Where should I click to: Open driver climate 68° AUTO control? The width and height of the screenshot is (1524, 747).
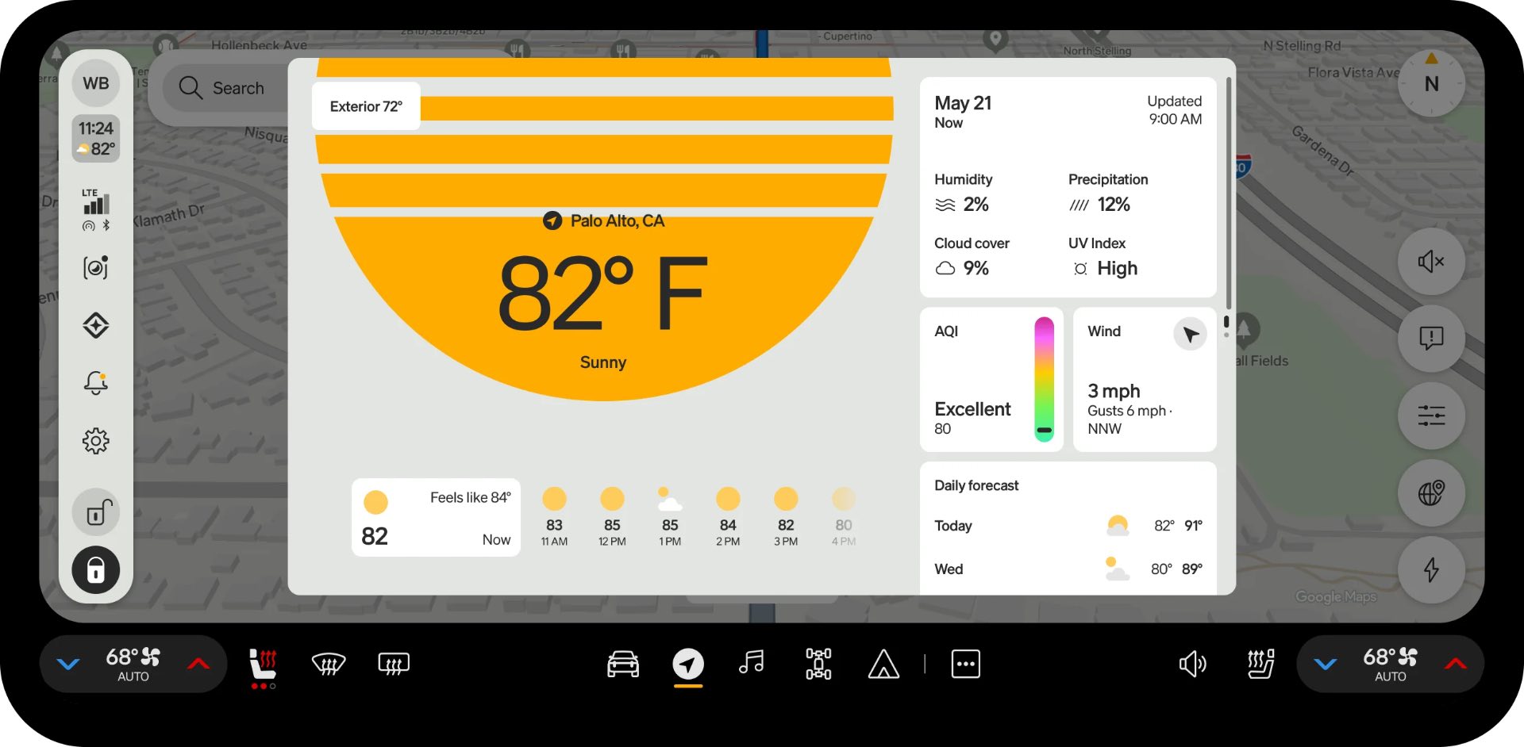pos(133,665)
